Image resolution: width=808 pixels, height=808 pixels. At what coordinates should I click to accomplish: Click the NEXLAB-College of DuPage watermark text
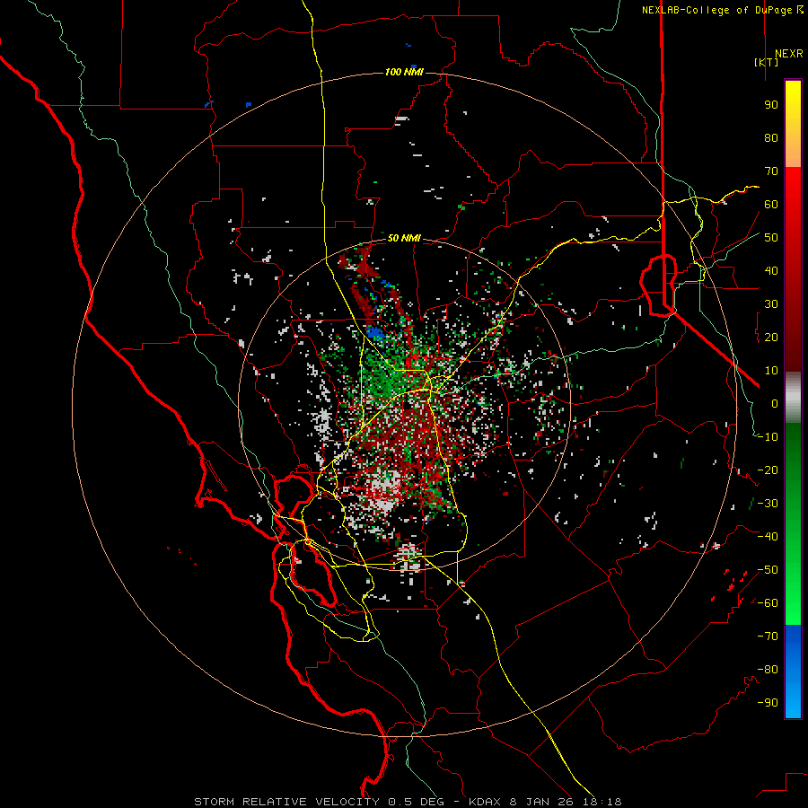pyautogui.click(x=722, y=10)
